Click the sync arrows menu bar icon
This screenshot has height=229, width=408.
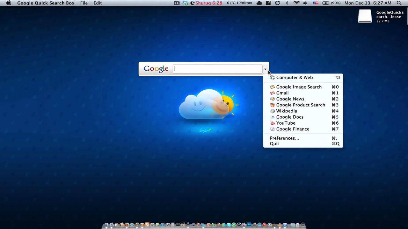(277, 3)
